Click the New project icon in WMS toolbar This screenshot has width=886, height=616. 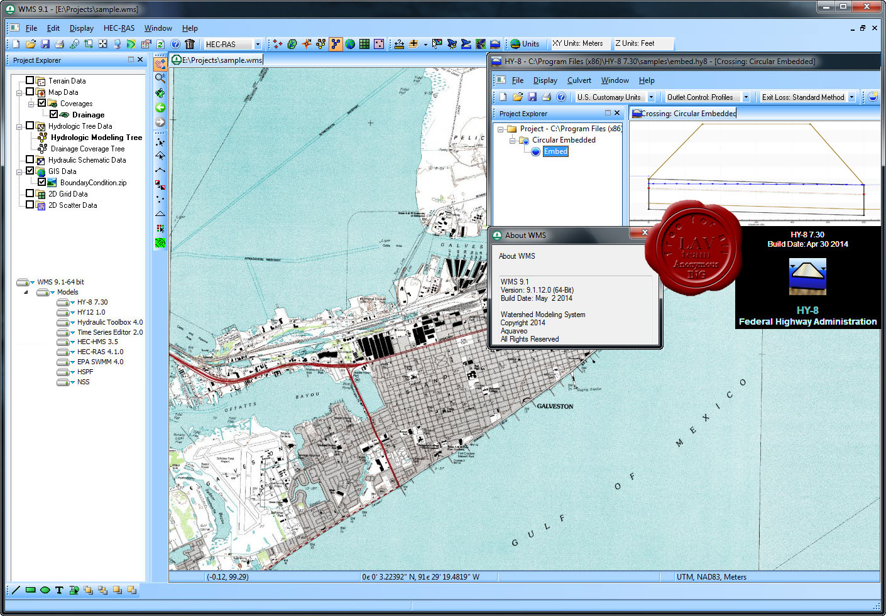tap(16, 44)
